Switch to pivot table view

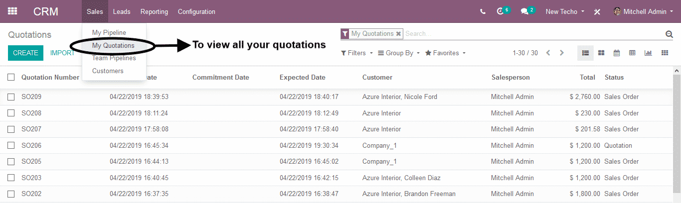click(632, 53)
